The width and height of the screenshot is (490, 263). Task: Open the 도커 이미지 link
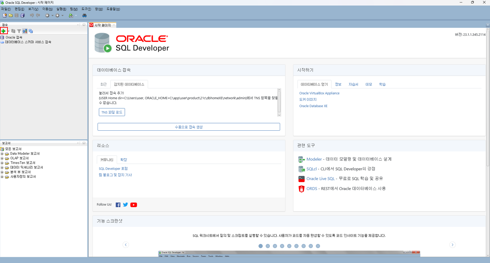point(308,100)
